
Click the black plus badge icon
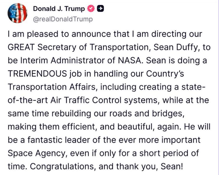point(101,9)
